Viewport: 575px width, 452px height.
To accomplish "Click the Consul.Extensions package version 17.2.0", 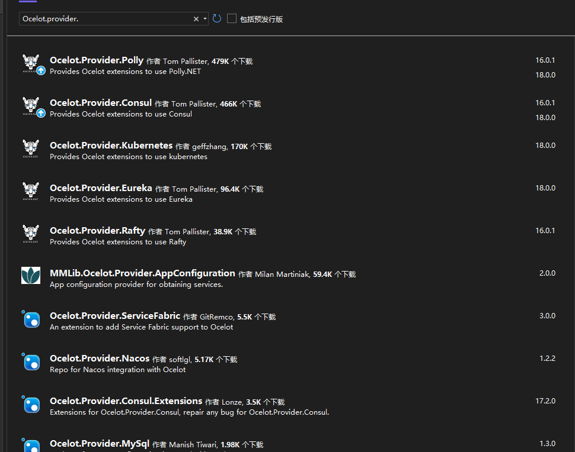I will [x=545, y=401].
